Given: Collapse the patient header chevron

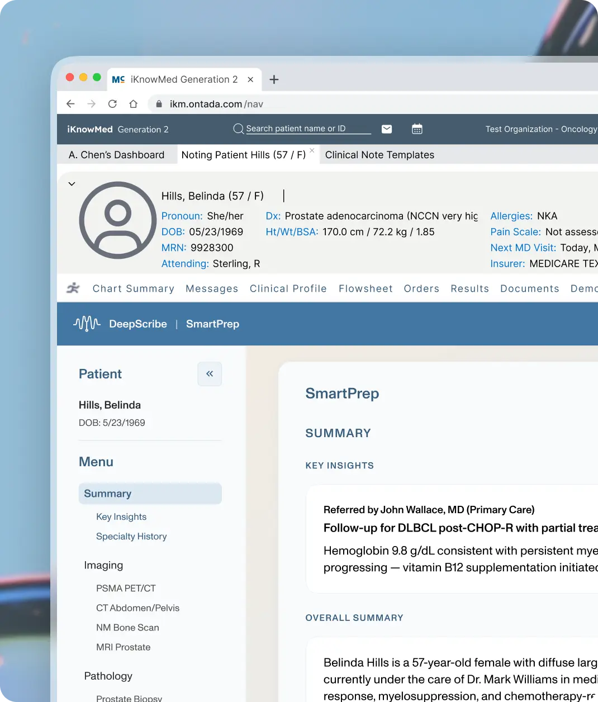Looking at the screenshot, I should click(x=72, y=183).
